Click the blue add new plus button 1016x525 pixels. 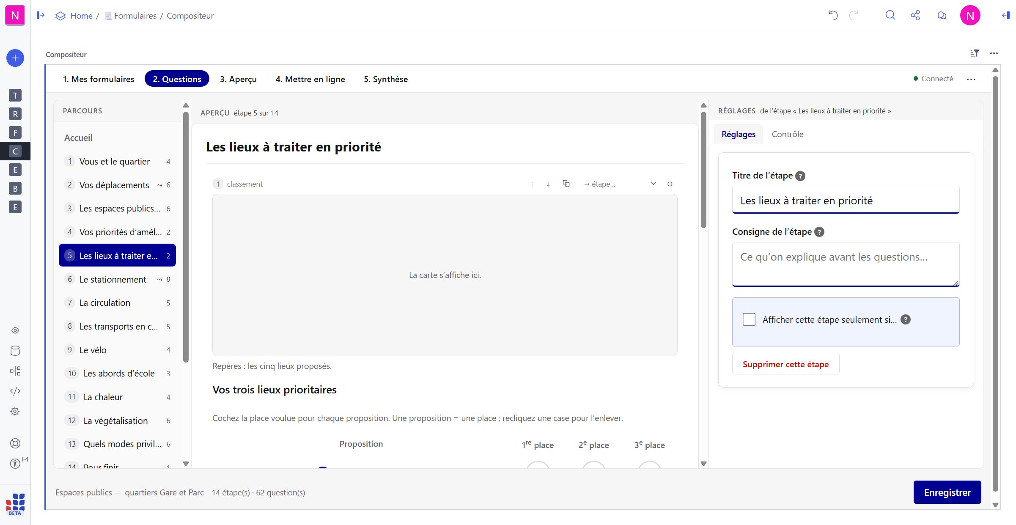tap(15, 58)
